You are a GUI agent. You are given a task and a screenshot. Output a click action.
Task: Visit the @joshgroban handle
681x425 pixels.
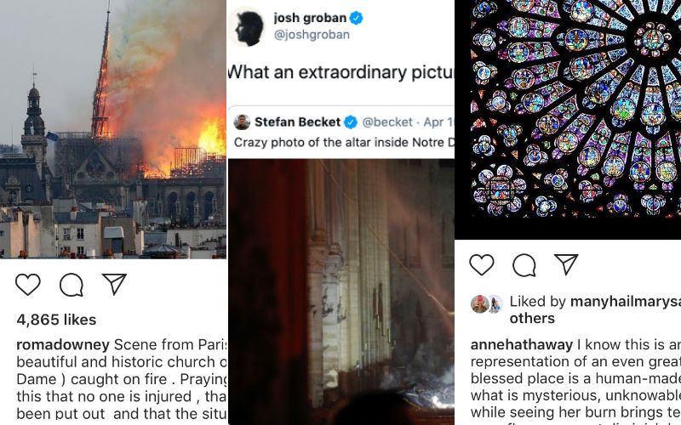312,35
